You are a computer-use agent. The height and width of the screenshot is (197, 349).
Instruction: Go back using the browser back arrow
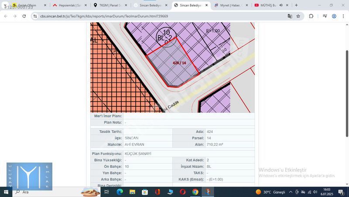coord(6,16)
